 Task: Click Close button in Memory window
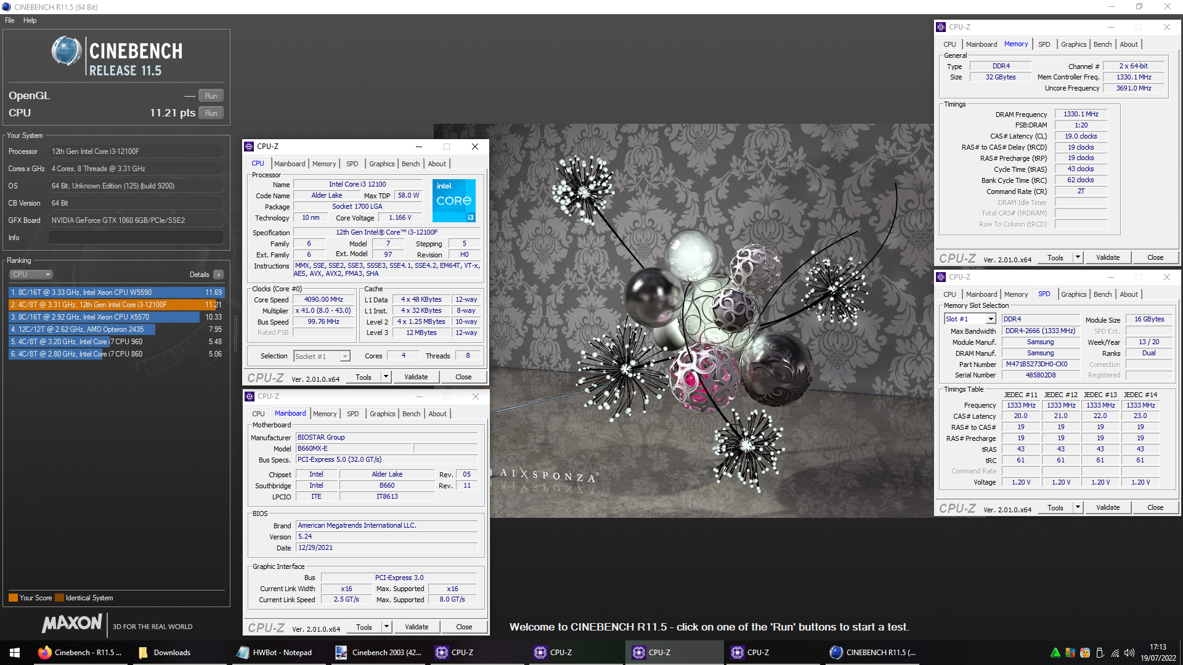click(x=1155, y=257)
